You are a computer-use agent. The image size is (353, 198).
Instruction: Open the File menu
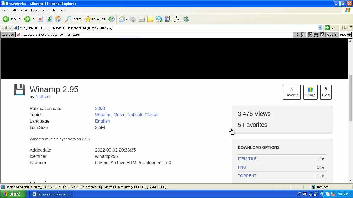[5, 10]
